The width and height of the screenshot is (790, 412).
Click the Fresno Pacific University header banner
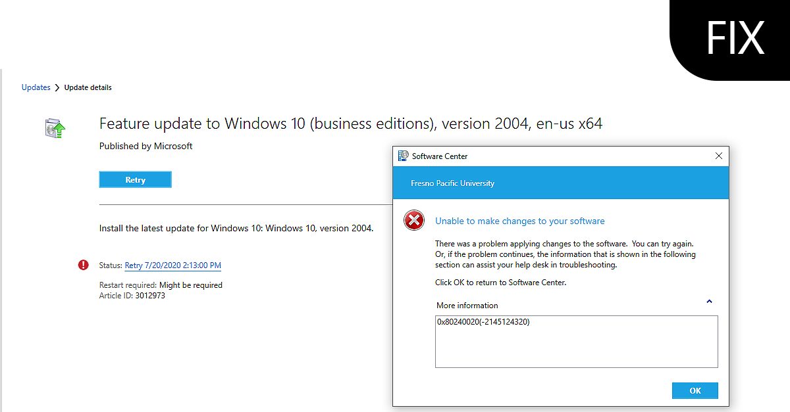click(x=560, y=183)
